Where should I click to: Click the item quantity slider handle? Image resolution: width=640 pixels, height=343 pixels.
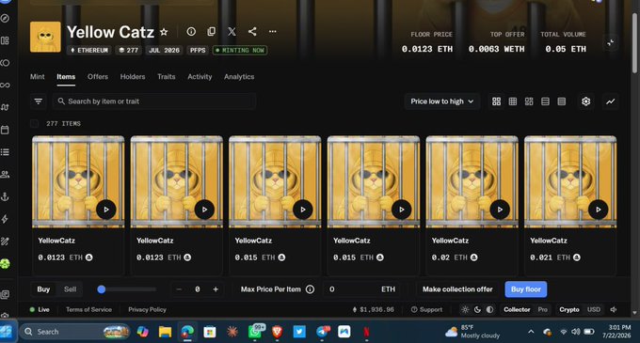[x=102, y=289]
